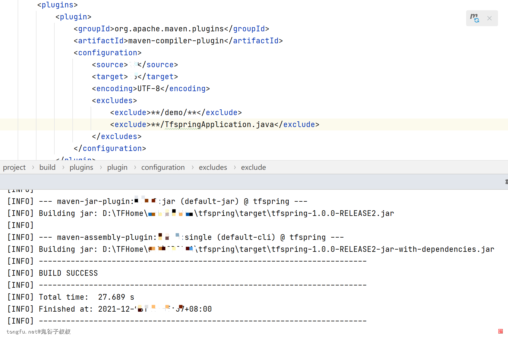508x337 pixels.
Task: Click the 'Finished at' timestamp line
Action: (109, 309)
